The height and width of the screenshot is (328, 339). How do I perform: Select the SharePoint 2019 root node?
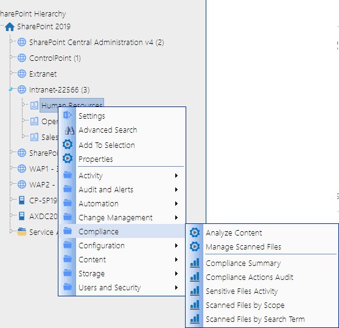coord(44,27)
